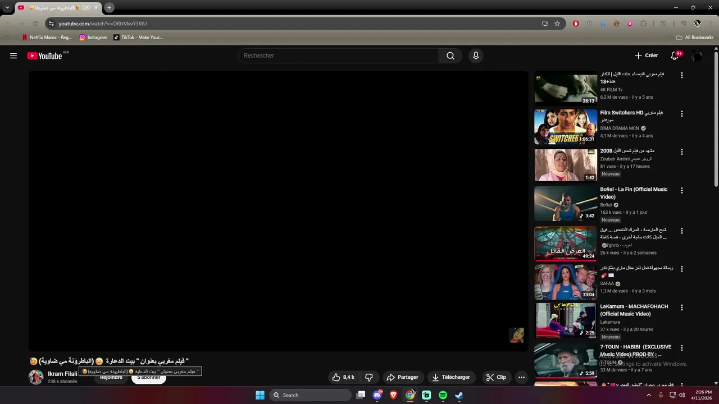Open Discord from the taskbar
719x404 pixels.
(377, 395)
